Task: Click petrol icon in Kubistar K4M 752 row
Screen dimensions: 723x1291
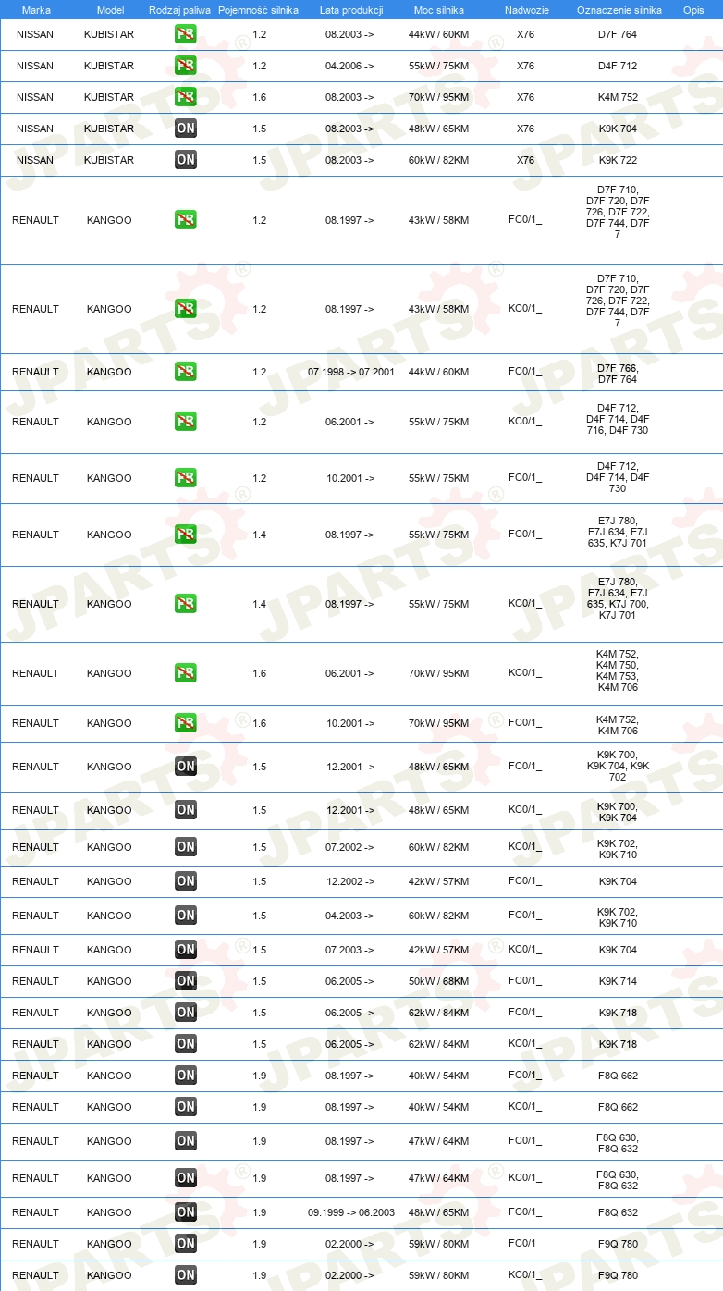Action: pyautogui.click(x=186, y=97)
